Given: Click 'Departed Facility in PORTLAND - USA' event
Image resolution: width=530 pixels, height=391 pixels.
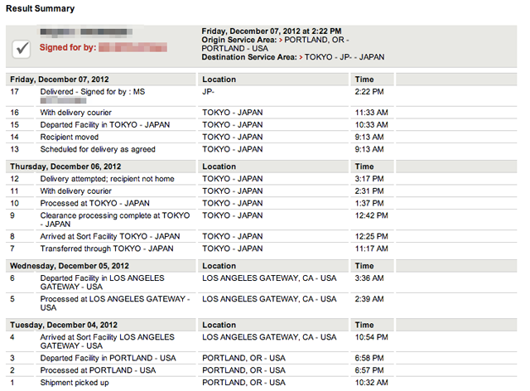Looking at the screenshot, I should [108, 358].
